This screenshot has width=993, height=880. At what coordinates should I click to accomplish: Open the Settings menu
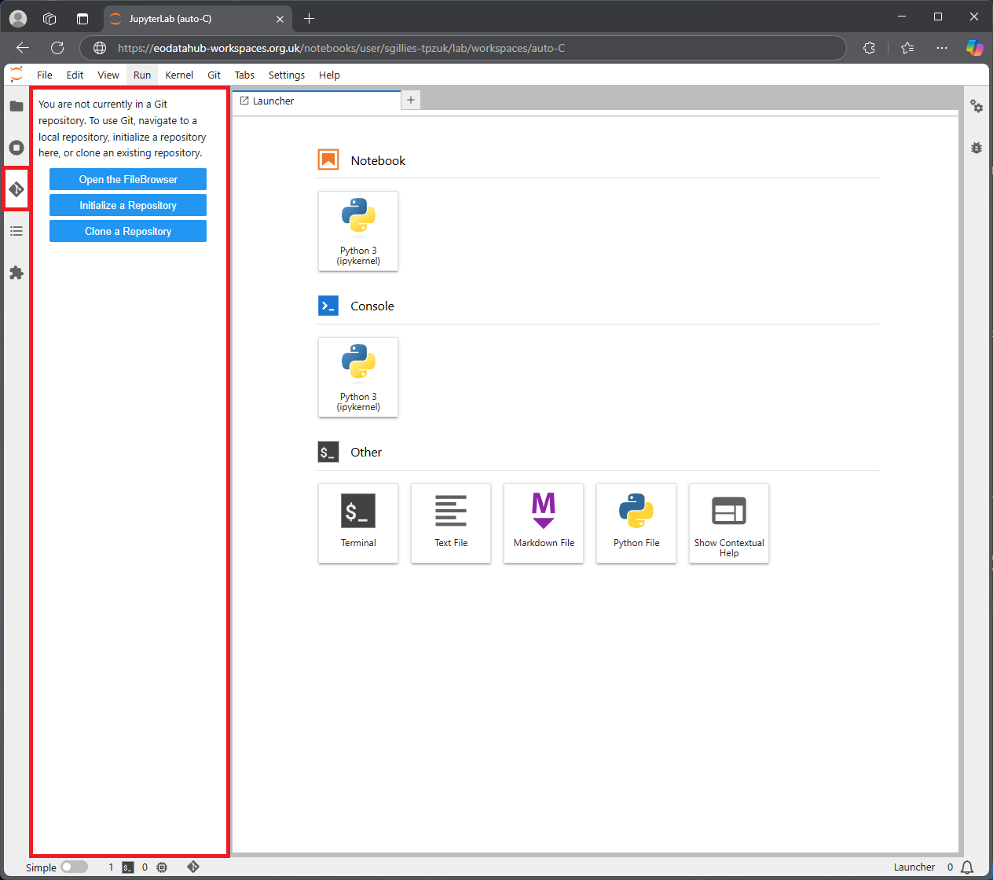tap(286, 75)
